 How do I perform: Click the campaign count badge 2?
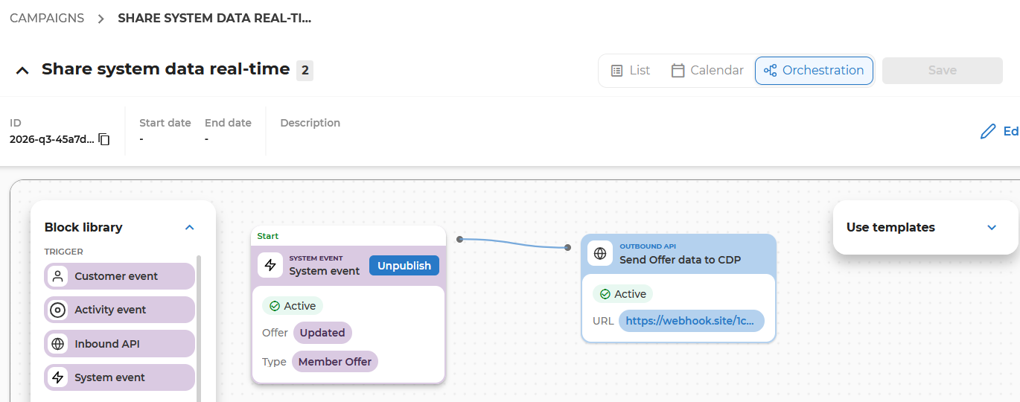click(x=305, y=71)
